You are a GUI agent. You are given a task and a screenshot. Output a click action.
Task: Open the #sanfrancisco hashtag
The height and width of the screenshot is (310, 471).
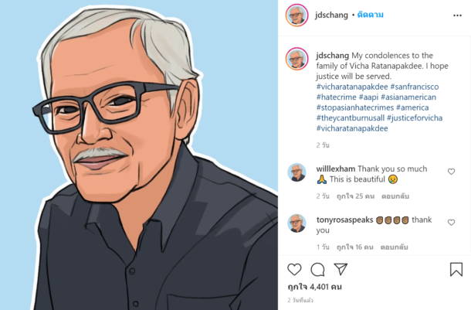pos(415,87)
